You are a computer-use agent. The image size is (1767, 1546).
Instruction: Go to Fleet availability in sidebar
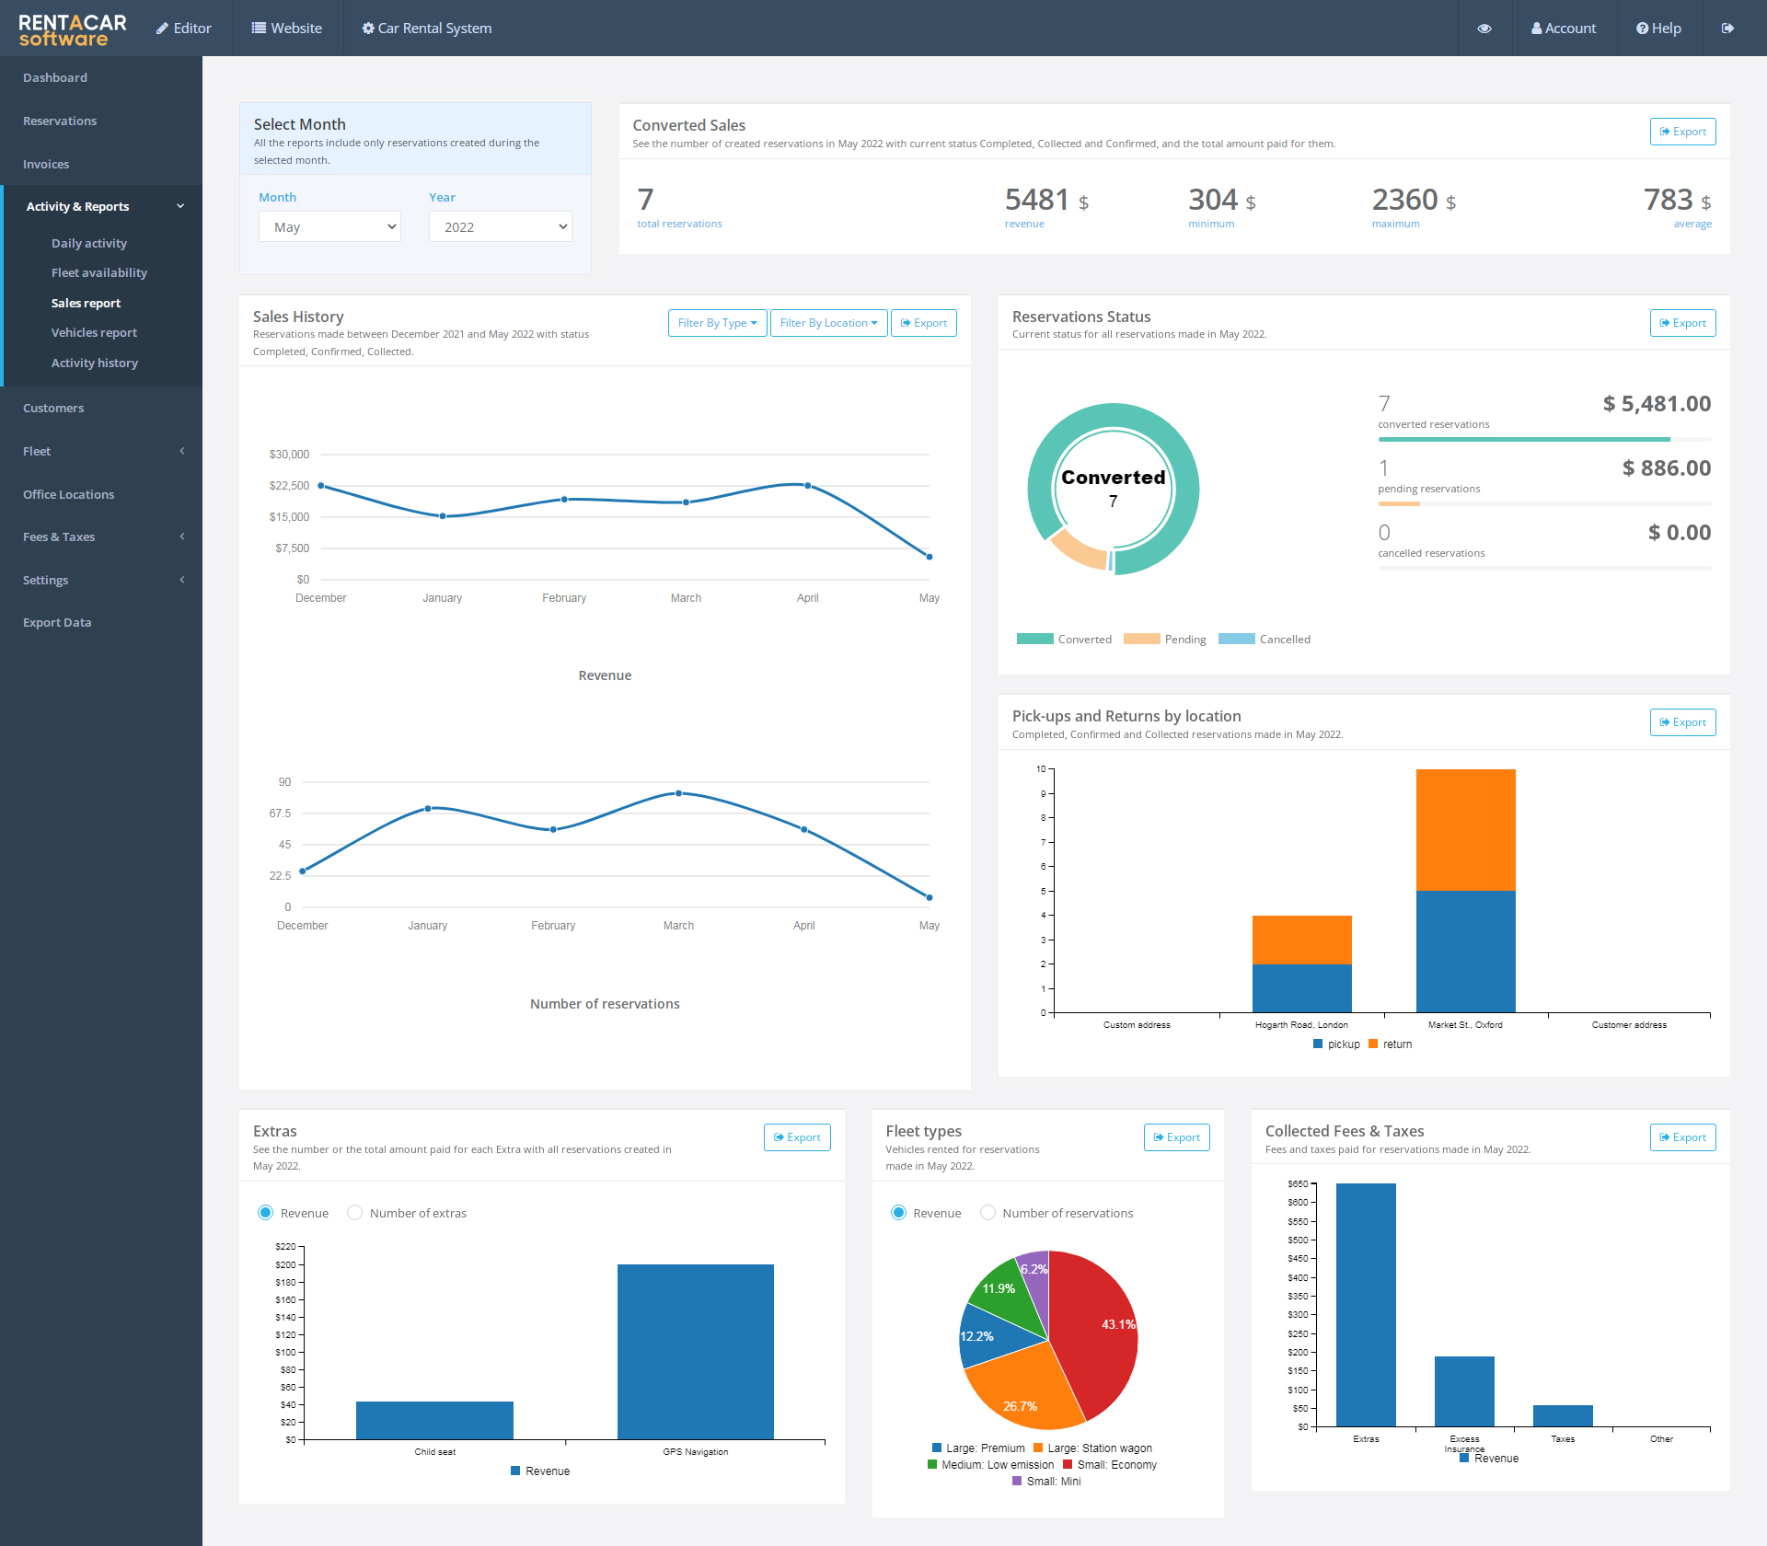click(x=98, y=272)
